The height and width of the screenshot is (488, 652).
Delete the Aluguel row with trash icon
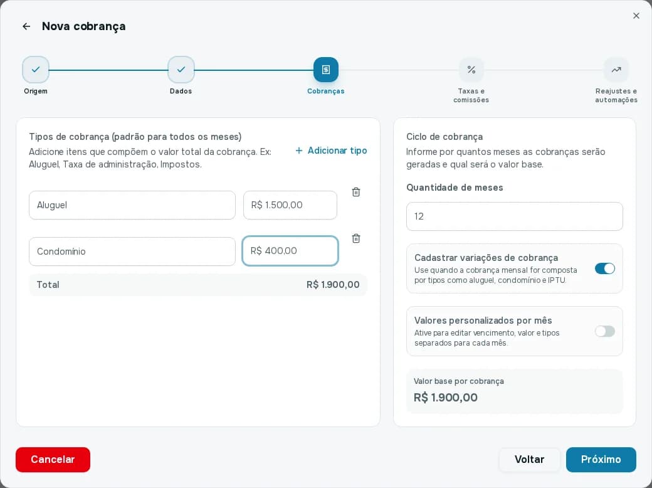point(356,192)
